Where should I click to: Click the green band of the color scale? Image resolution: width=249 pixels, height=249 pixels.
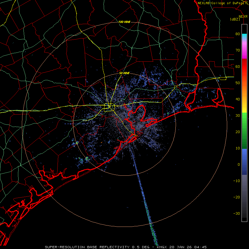point(244,131)
